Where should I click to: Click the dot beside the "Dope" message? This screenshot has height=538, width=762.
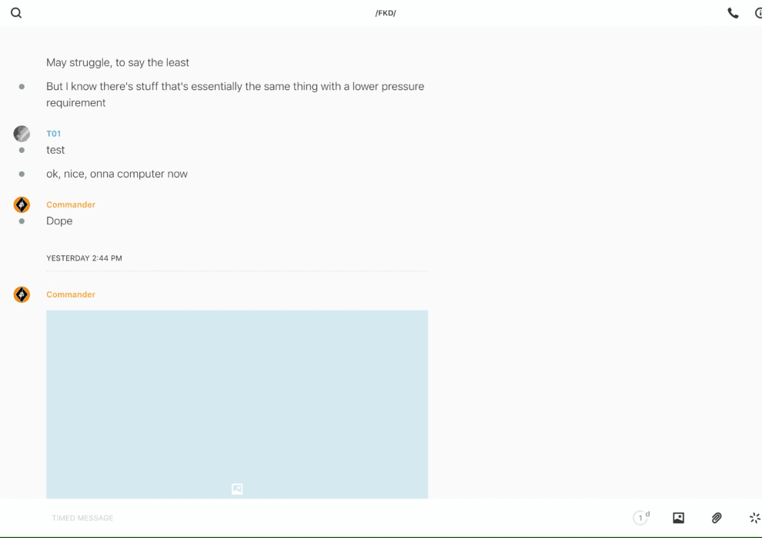[22, 221]
